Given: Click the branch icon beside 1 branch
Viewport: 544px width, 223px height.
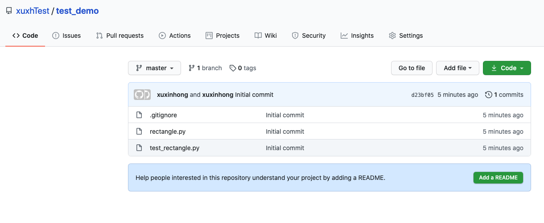Looking at the screenshot, I should 192,68.
